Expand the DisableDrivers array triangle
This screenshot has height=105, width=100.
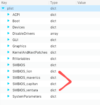[x=8, y=33]
